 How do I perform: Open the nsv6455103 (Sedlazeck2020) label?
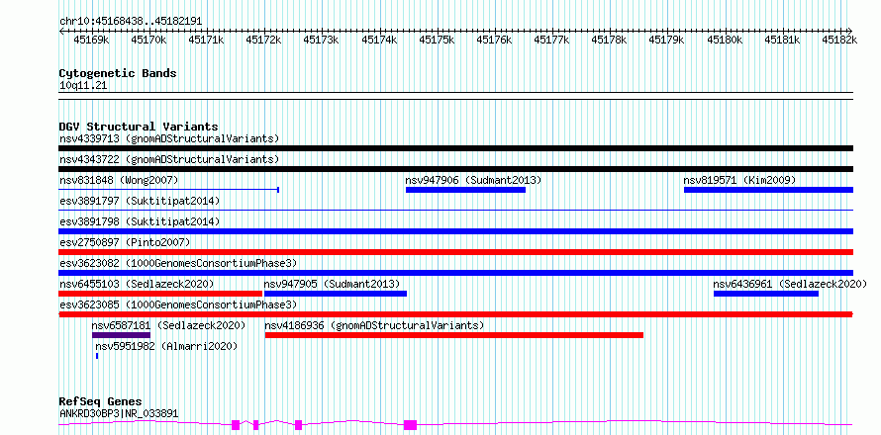[137, 284]
